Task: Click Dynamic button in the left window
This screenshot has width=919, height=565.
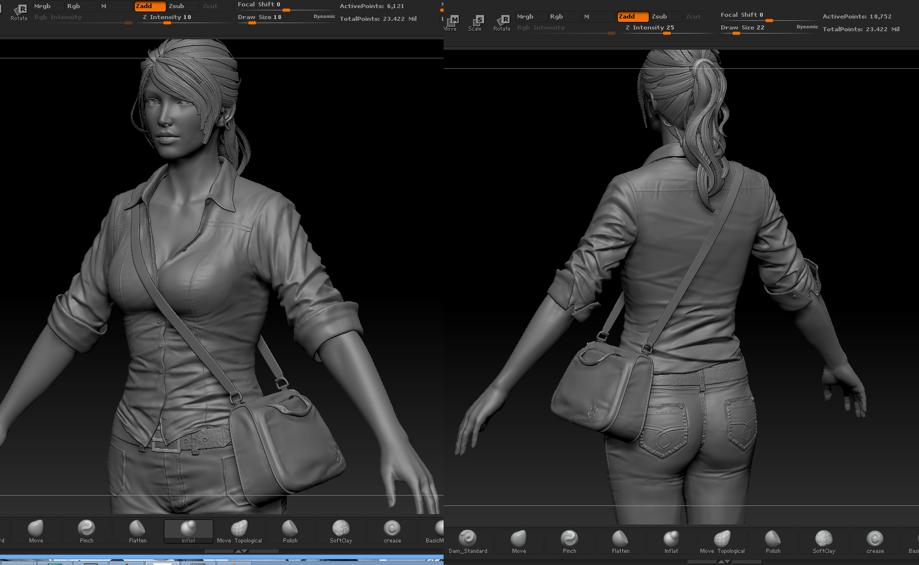Action: click(x=324, y=17)
